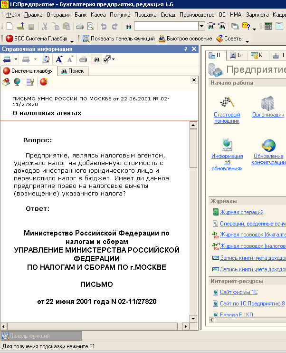Image resolution: width=286 pixels, height=353 pixels.
Task: Click Показать панель функций button
Action: point(118,39)
